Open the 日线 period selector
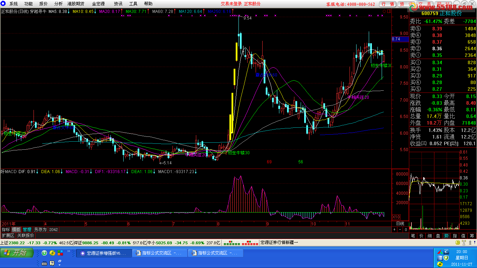This screenshot has height=268, width=477. 400,223
